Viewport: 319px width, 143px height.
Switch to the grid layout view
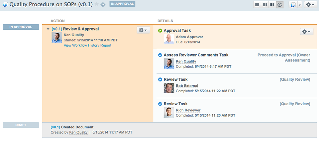[x=272, y=5]
